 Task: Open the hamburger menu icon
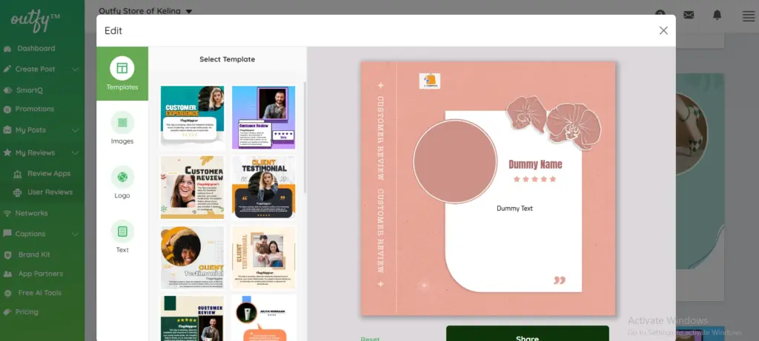pyautogui.click(x=748, y=16)
